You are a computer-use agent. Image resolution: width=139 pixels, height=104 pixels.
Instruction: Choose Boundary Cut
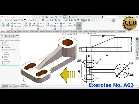point(41,29)
